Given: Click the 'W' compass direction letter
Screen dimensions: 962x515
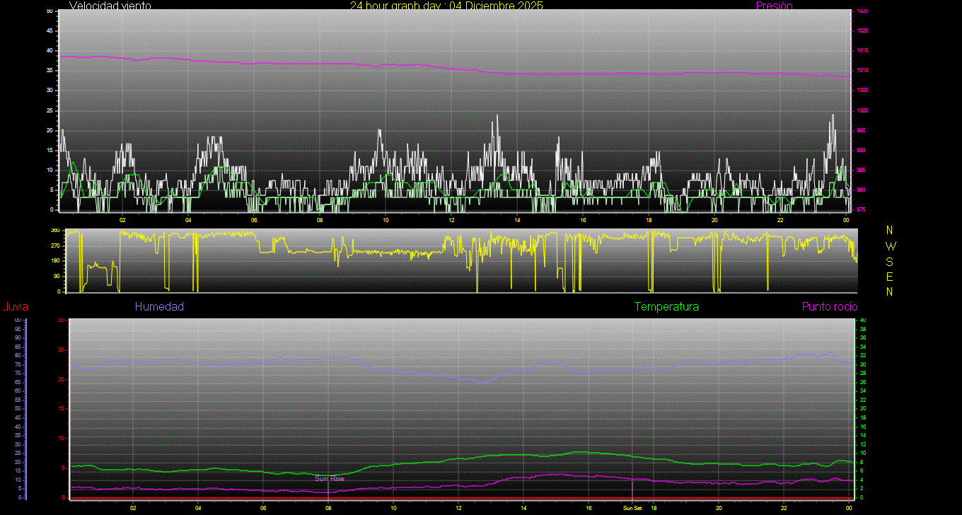Looking at the screenshot, I should [890, 246].
